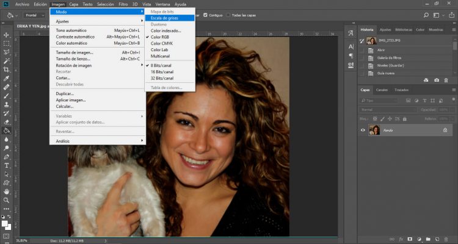Select the Paint Bucket tool in toolbar
Screen dimensions: 458x244
click(6, 131)
